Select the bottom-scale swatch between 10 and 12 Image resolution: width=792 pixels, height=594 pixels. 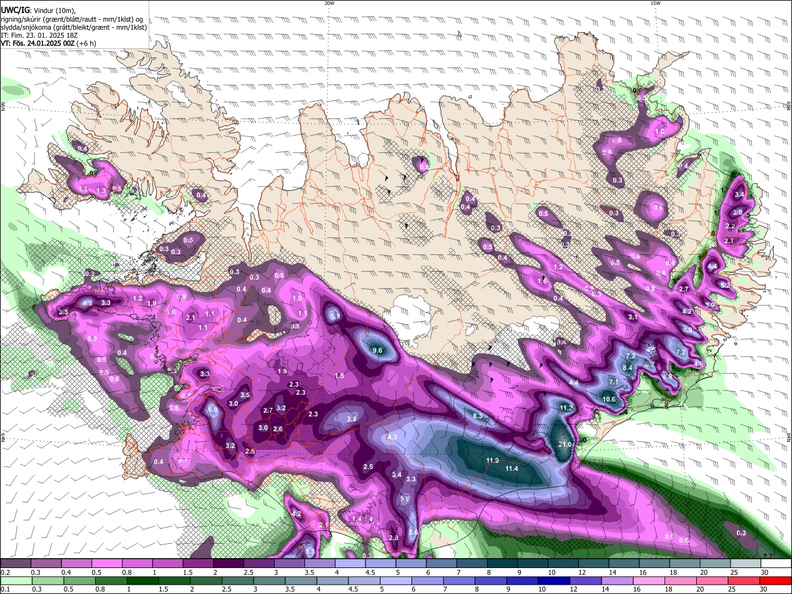tap(554, 581)
